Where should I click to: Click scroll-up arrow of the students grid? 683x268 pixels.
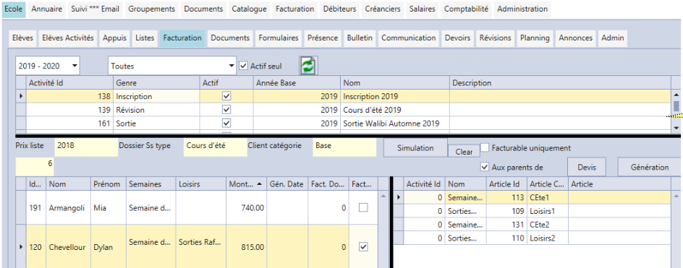pyautogui.click(x=383, y=196)
